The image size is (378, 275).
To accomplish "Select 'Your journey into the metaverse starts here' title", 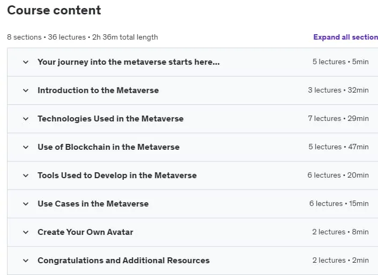I will coord(129,62).
